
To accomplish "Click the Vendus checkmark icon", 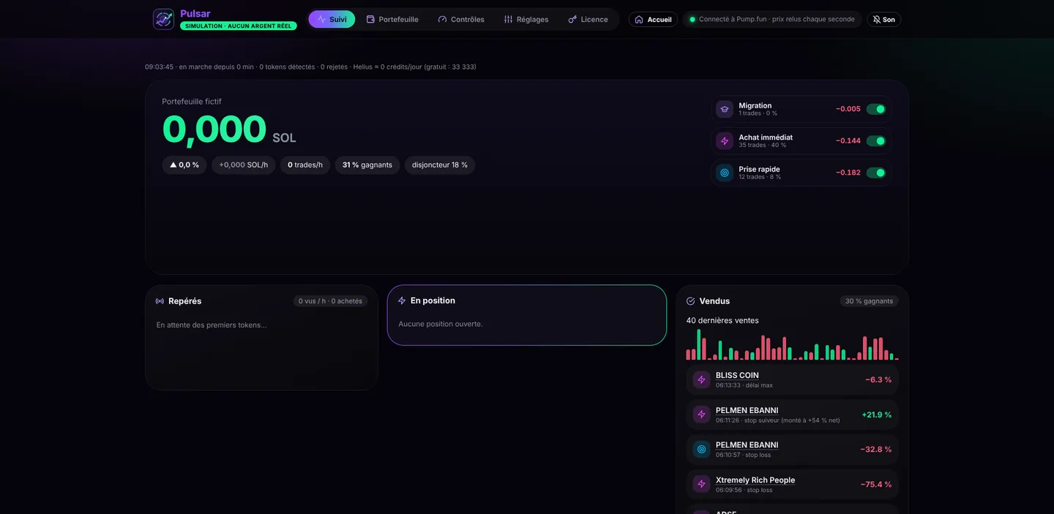I will [x=690, y=301].
